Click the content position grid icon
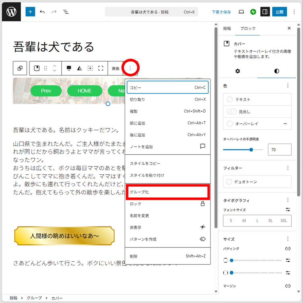303x303 pixels. pyautogui.click(x=90, y=68)
